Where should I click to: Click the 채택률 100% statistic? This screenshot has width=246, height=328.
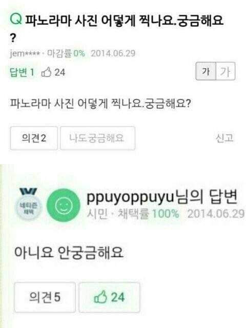tap(148, 214)
